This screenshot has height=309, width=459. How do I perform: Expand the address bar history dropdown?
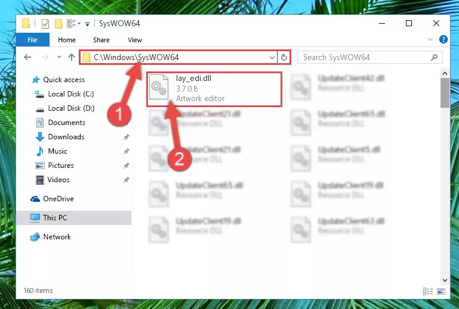point(272,58)
